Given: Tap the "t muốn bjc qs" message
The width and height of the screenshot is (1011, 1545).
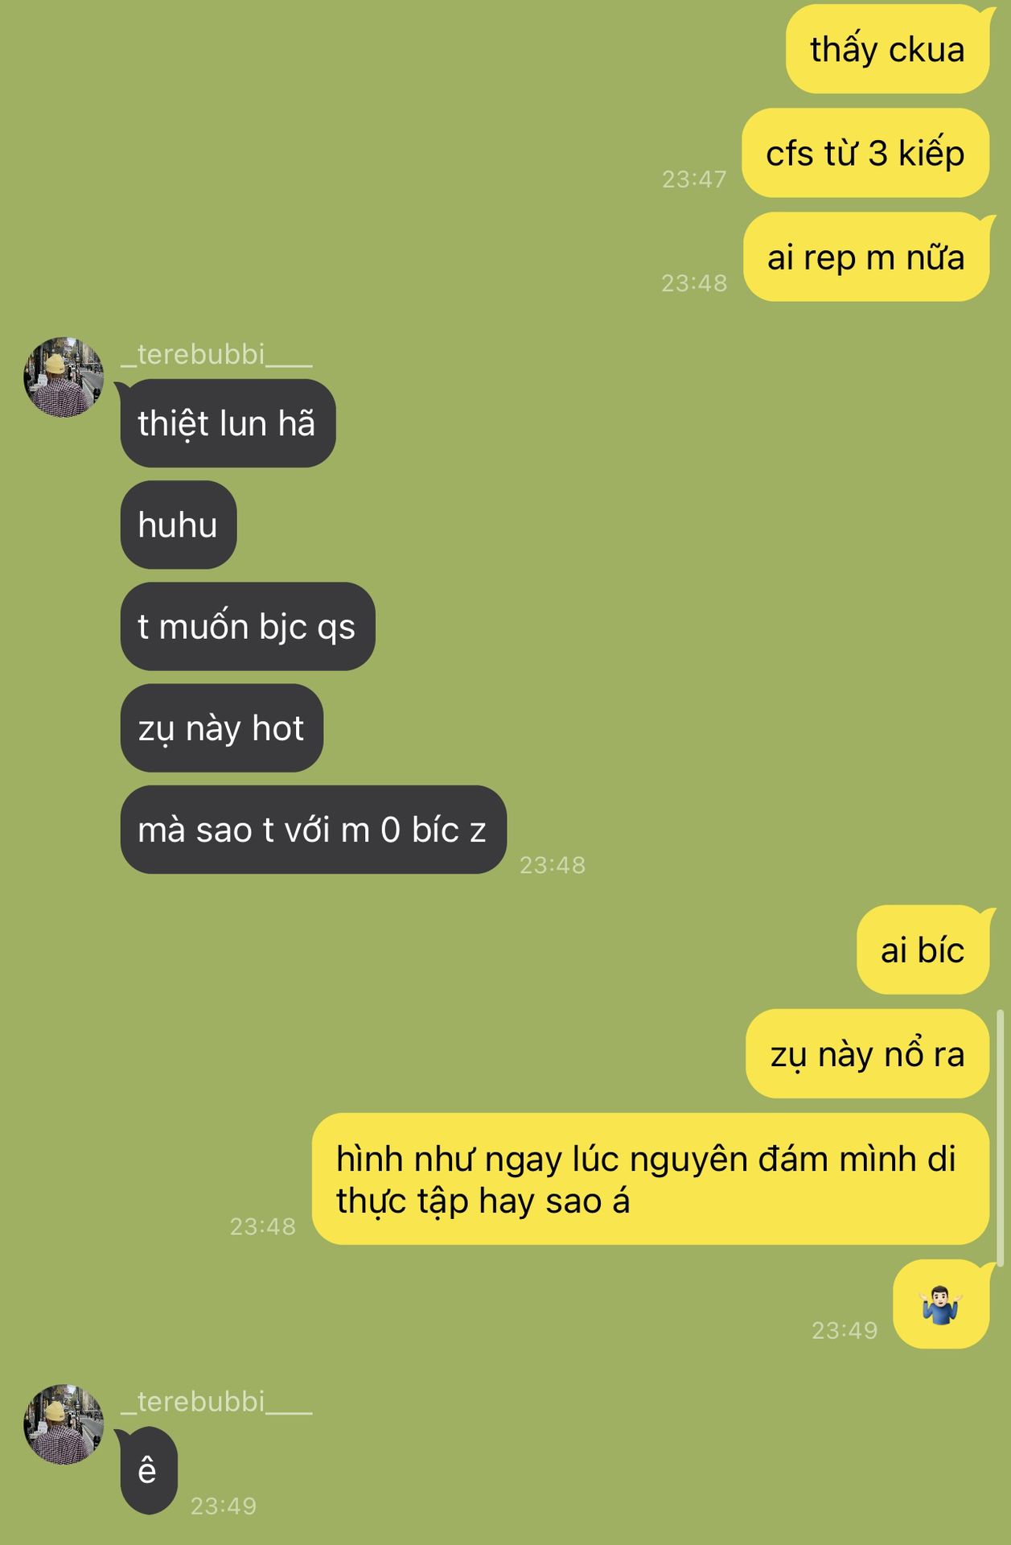Looking at the screenshot, I should tap(248, 626).
